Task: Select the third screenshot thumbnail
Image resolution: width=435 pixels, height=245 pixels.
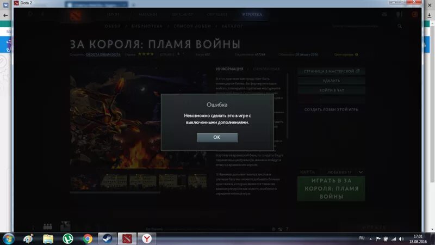Action: [143, 181]
